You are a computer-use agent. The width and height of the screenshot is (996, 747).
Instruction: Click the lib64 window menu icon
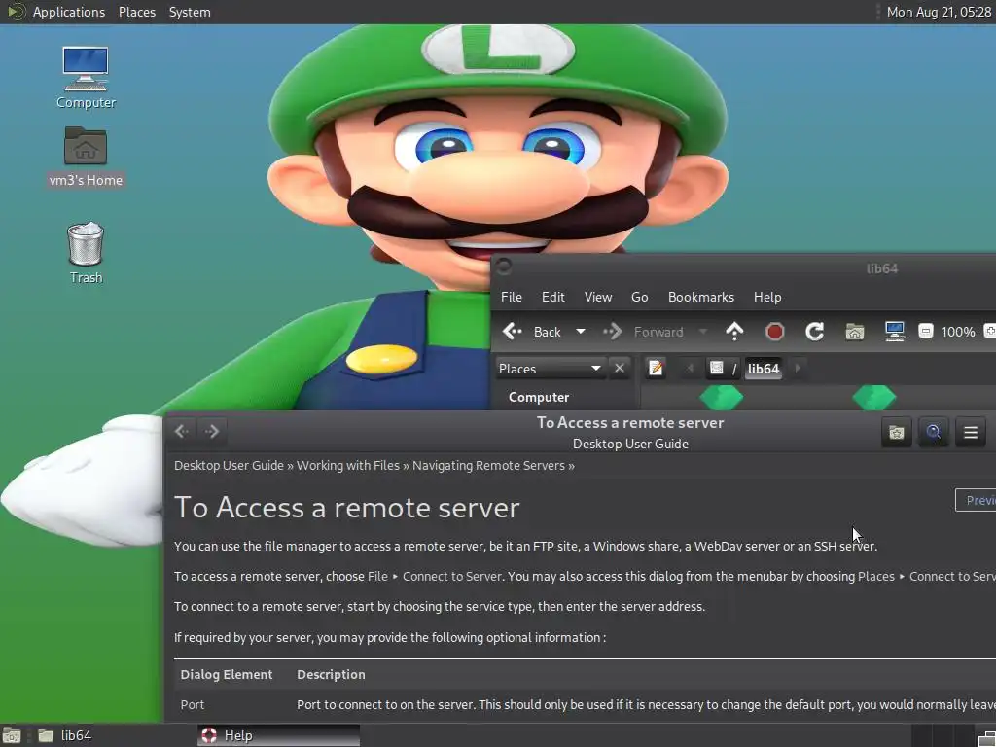[x=504, y=267]
